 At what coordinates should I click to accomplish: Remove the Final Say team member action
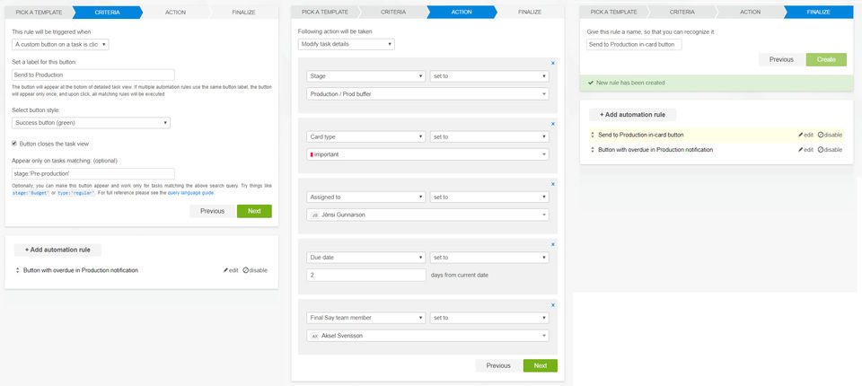click(x=552, y=304)
